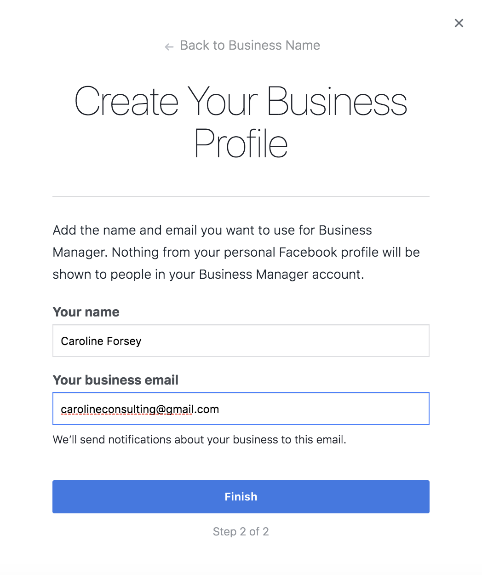Place the cursor on the carolineconsulting@gmail.com text
The image size is (482, 575).
(x=140, y=409)
